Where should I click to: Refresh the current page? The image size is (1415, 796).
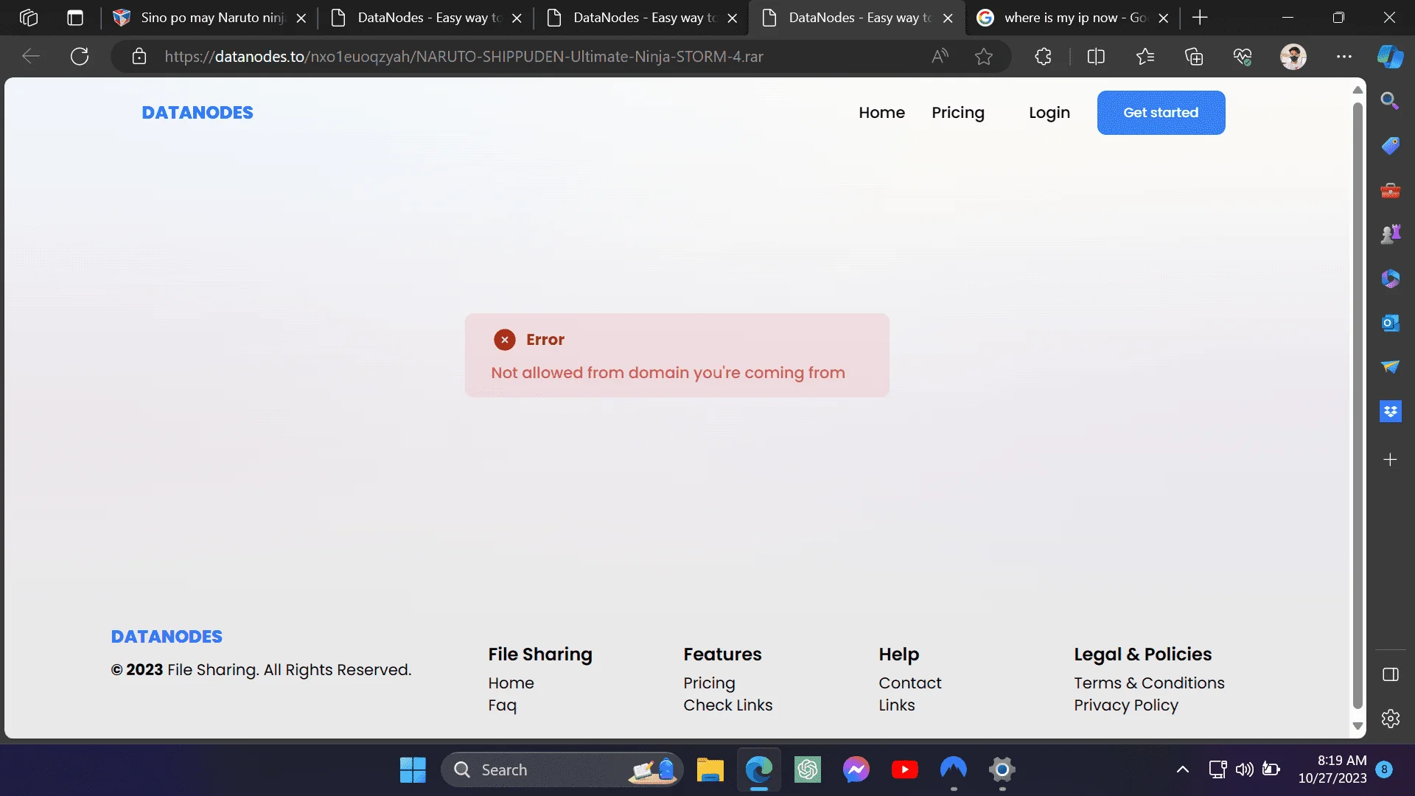[80, 56]
